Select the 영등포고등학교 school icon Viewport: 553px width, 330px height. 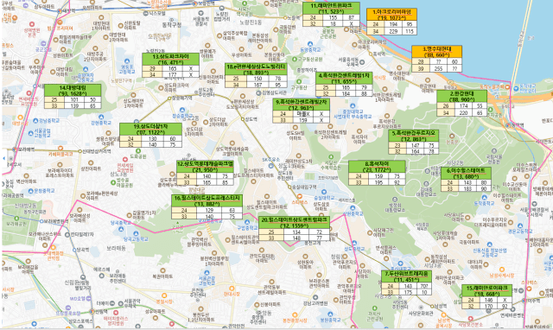[x=127, y=60]
